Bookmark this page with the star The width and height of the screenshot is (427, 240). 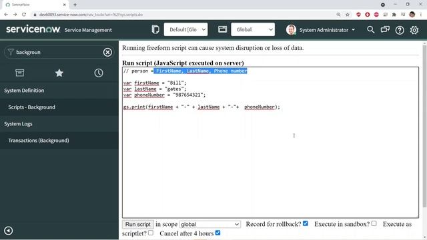[x=348, y=15]
